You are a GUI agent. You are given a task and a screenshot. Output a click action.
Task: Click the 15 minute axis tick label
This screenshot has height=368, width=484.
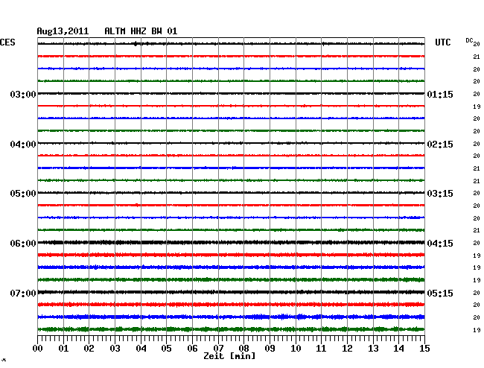tap(424, 349)
